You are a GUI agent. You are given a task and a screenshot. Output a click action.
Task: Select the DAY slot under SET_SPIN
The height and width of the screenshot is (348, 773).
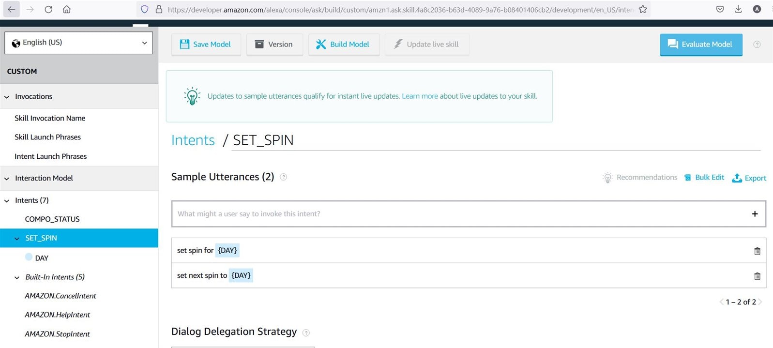[42, 258]
